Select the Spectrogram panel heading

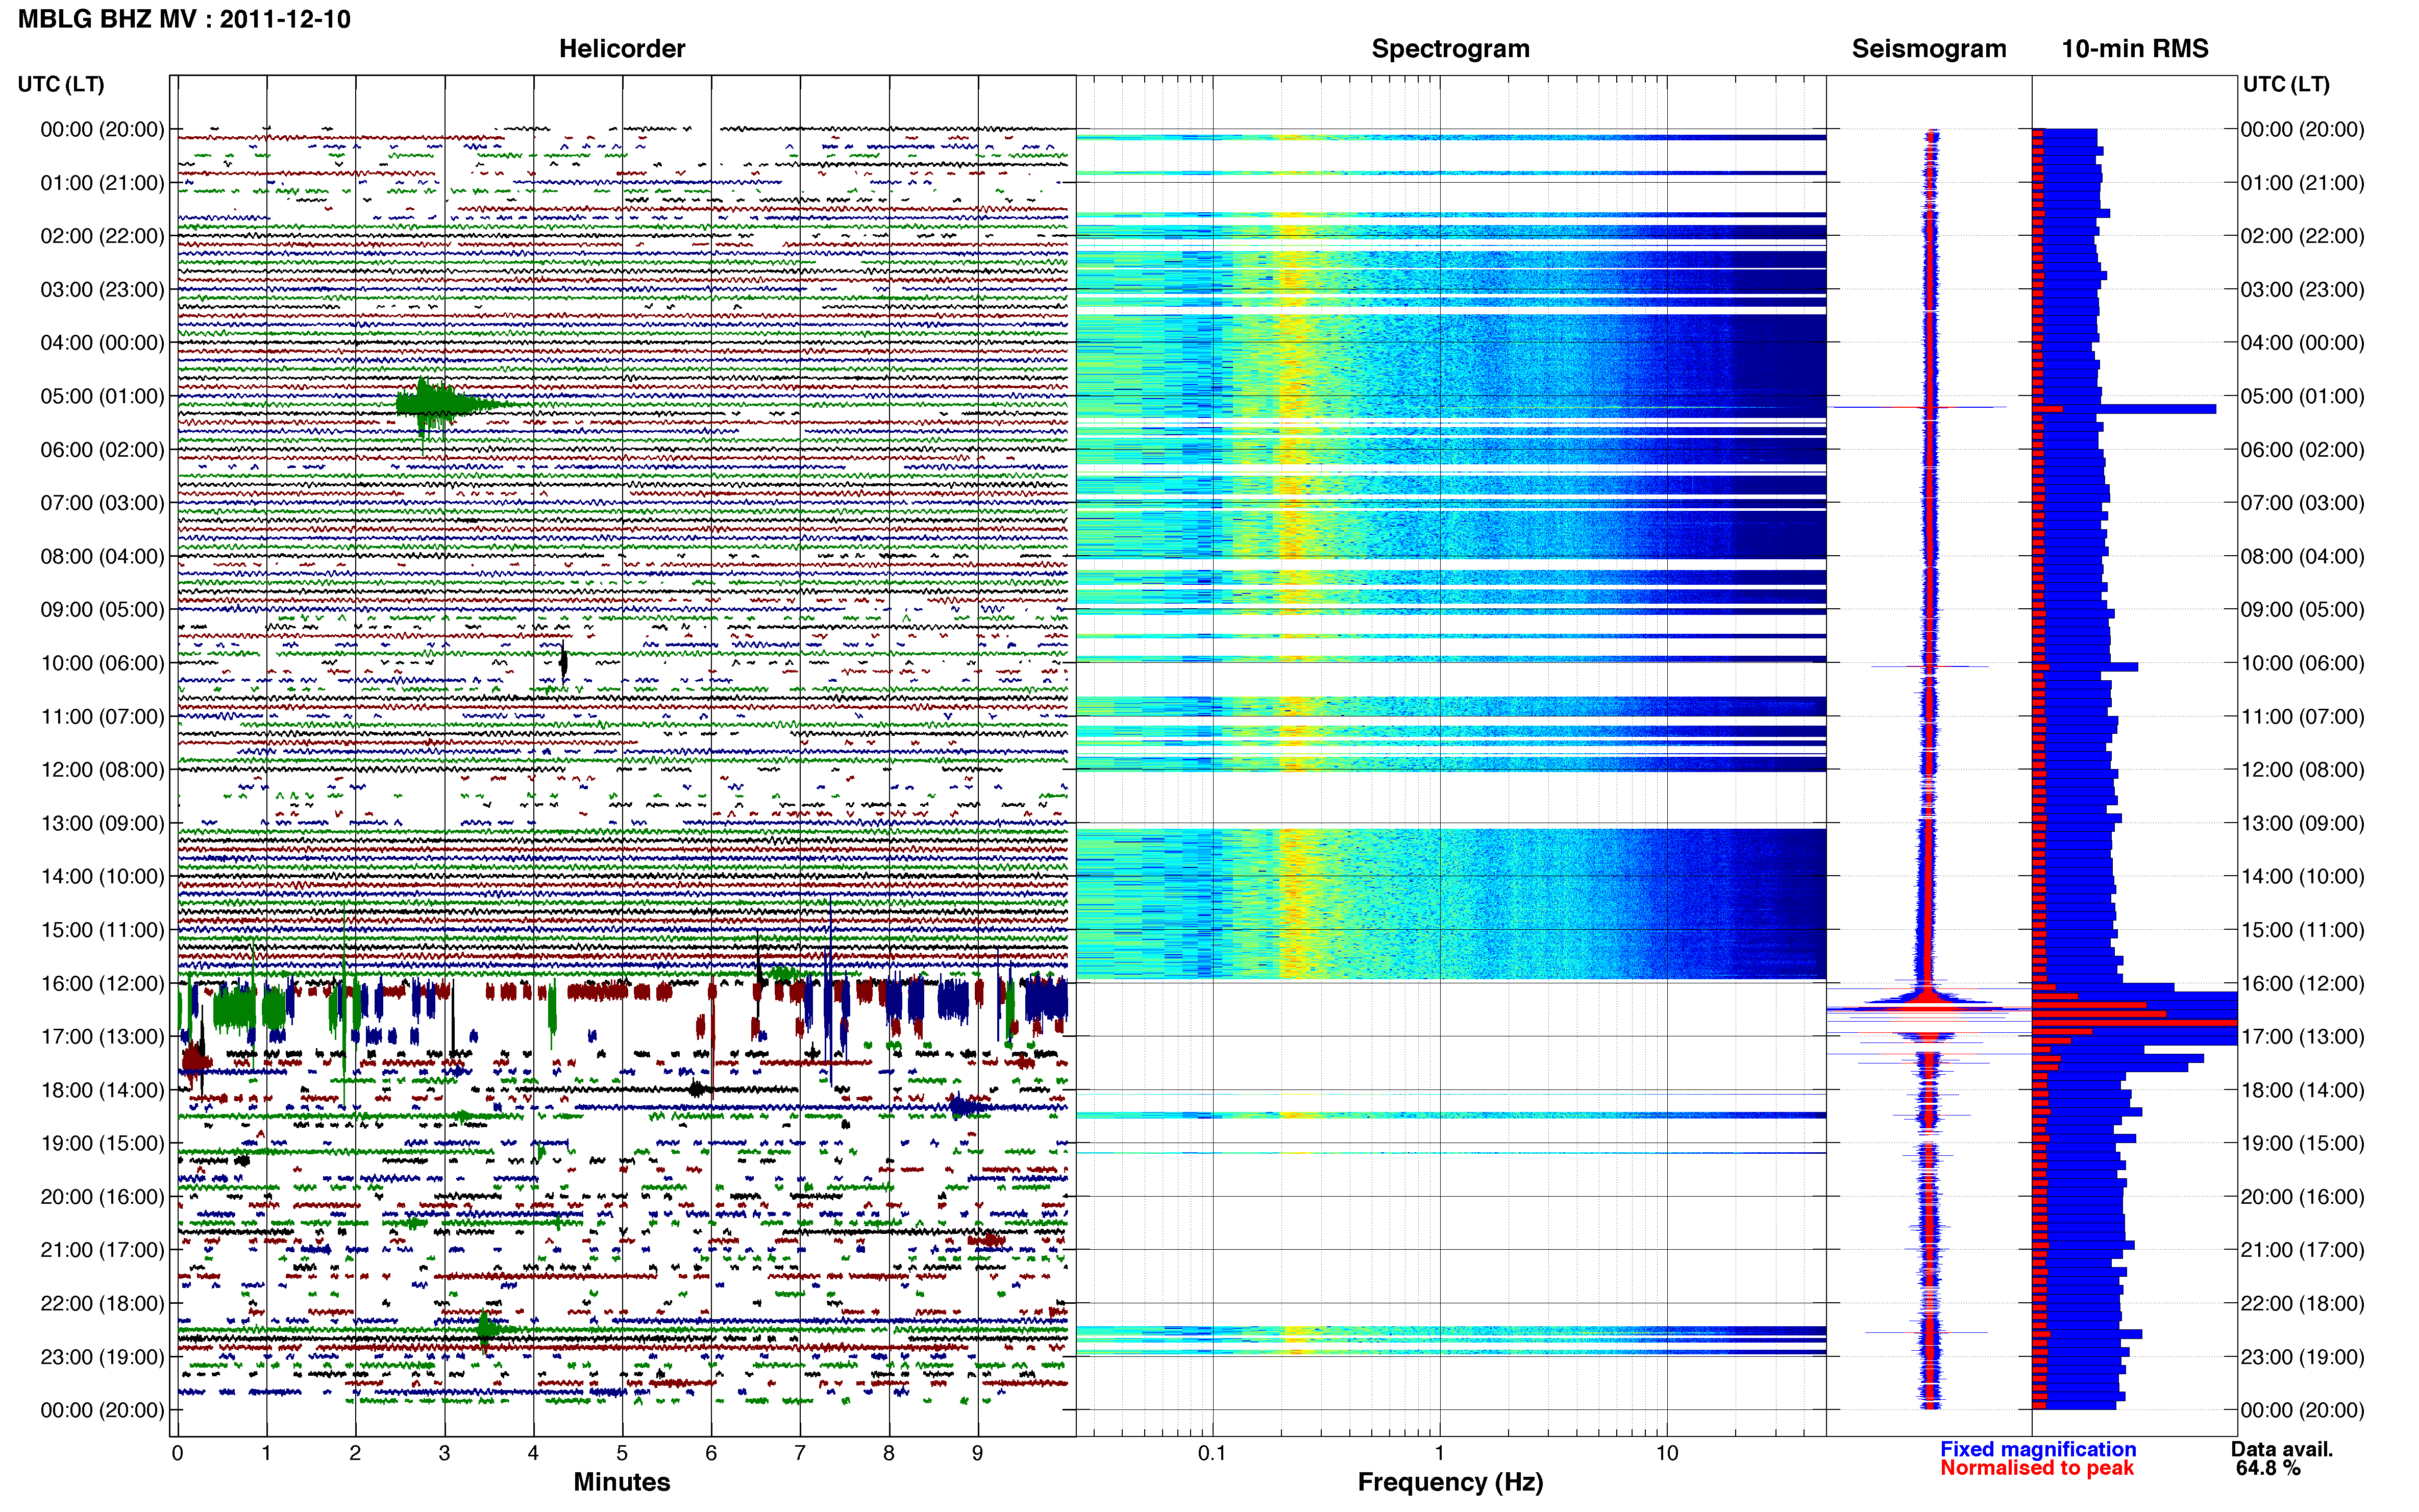(1450, 49)
